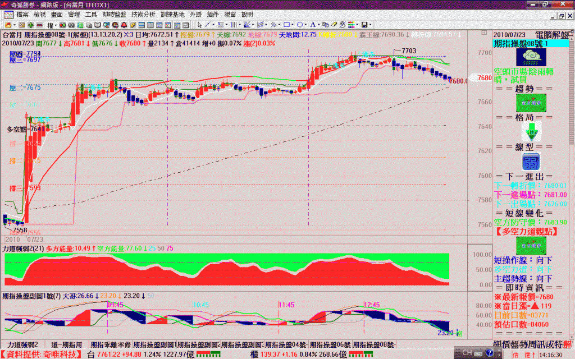Click the 資料提供:奇唯科技 status bar label

[x=40, y=355]
